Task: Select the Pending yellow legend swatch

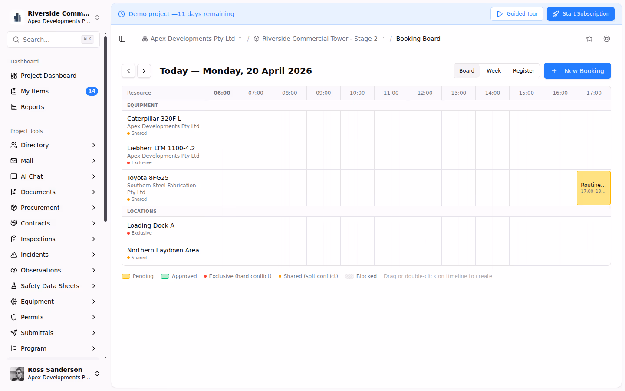Action: pyautogui.click(x=126, y=276)
